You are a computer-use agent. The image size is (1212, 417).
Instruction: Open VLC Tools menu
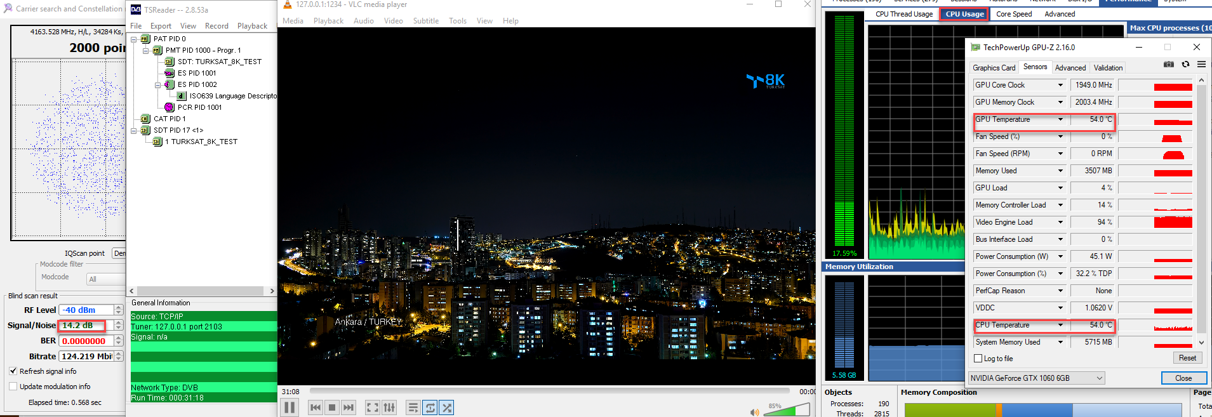(x=458, y=21)
